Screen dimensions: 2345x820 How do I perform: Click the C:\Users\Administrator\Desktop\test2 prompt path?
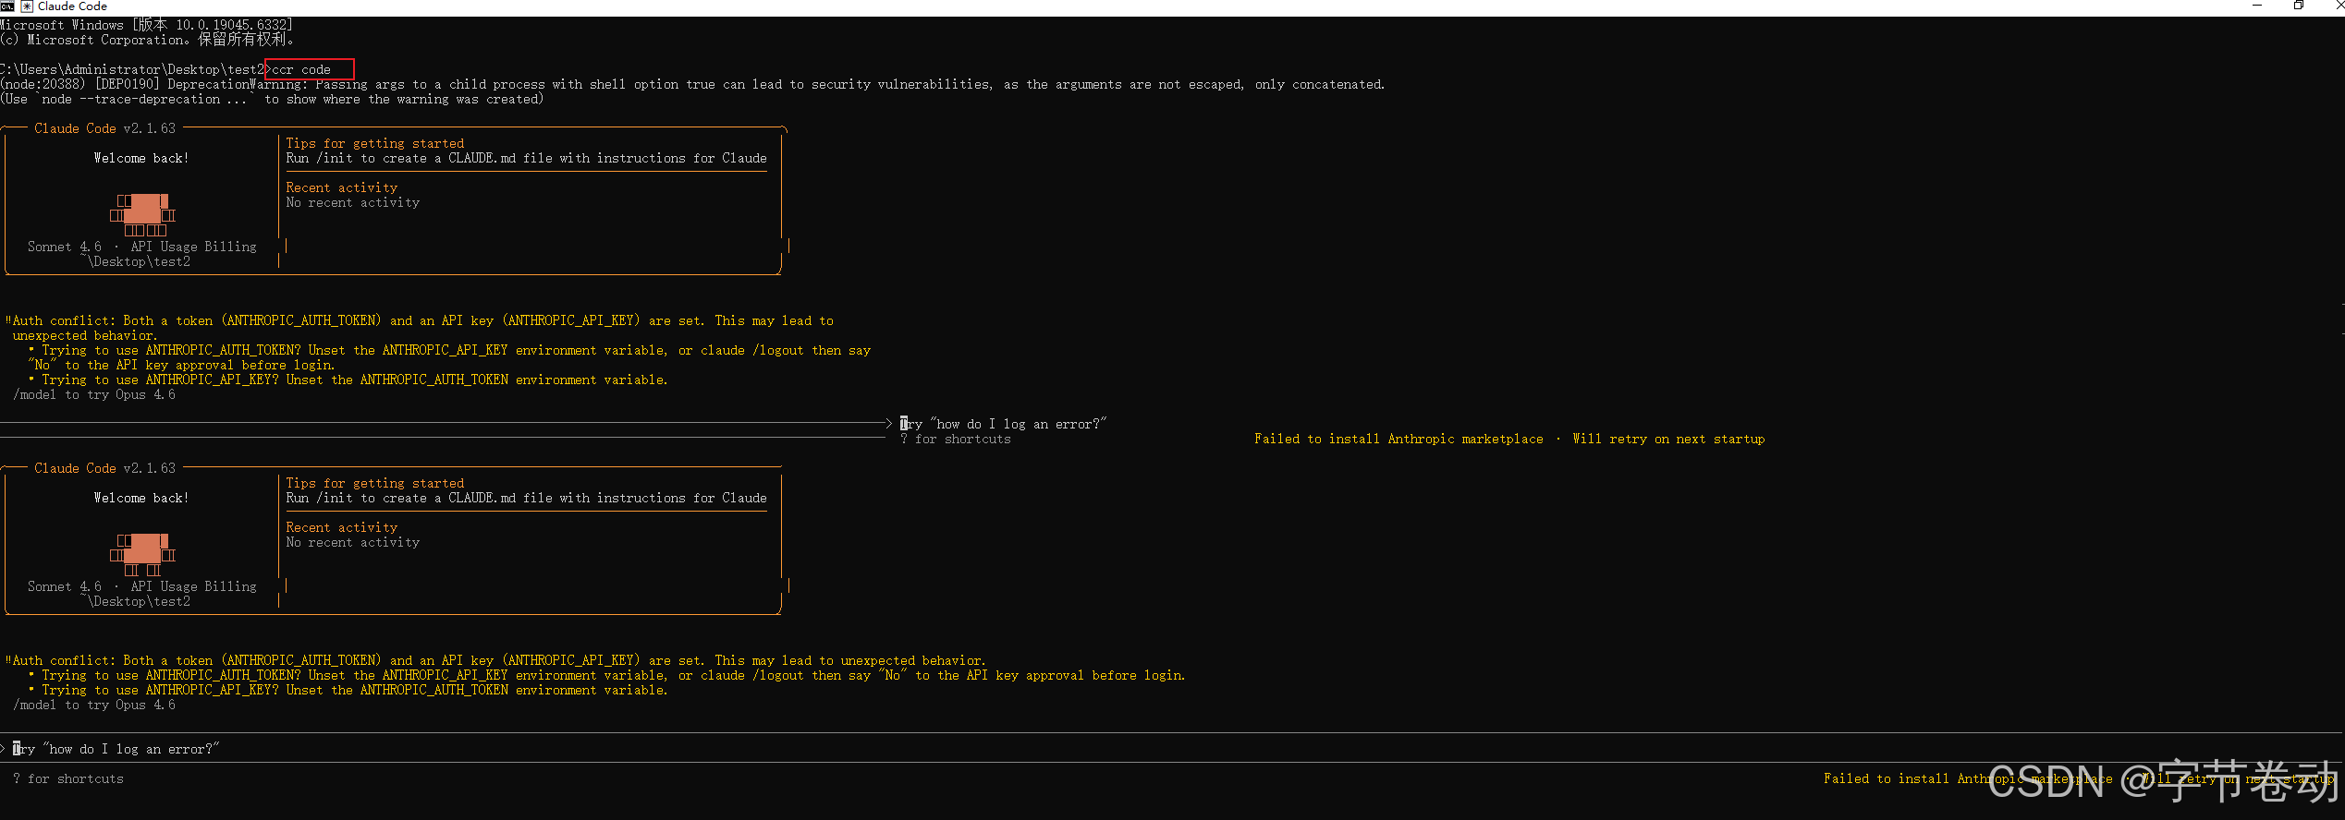click(x=132, y=69)
